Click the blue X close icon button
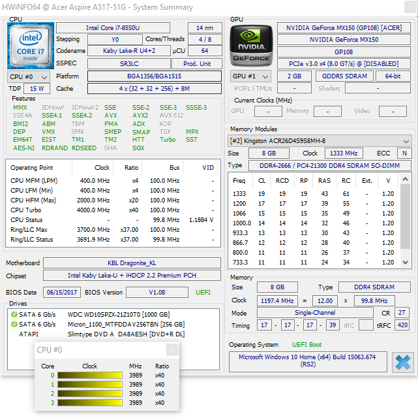The image size is (418, 418). (x=403, y=362)
